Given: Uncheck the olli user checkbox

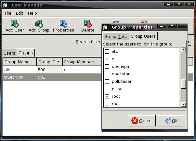Looking at the screenshot, I should coord(107,59).
